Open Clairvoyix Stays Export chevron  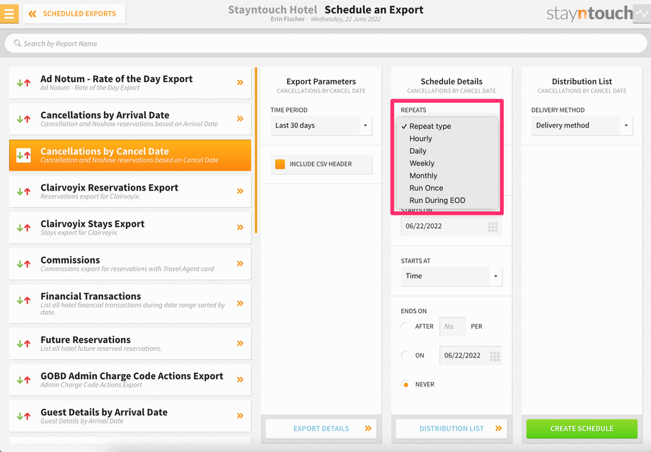pos(240,227)
